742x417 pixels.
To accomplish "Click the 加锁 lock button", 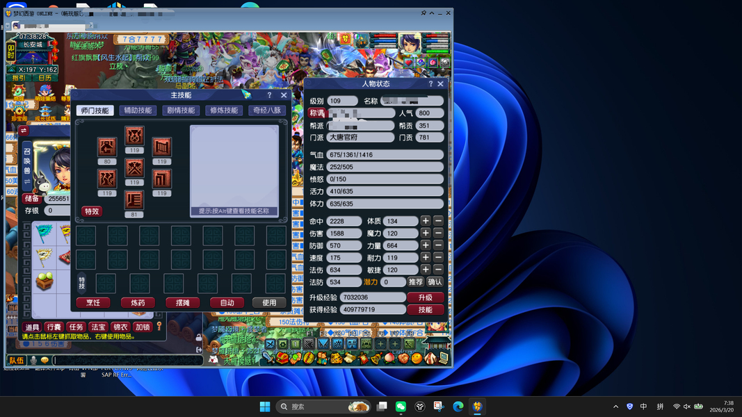I will coord(143,327).
